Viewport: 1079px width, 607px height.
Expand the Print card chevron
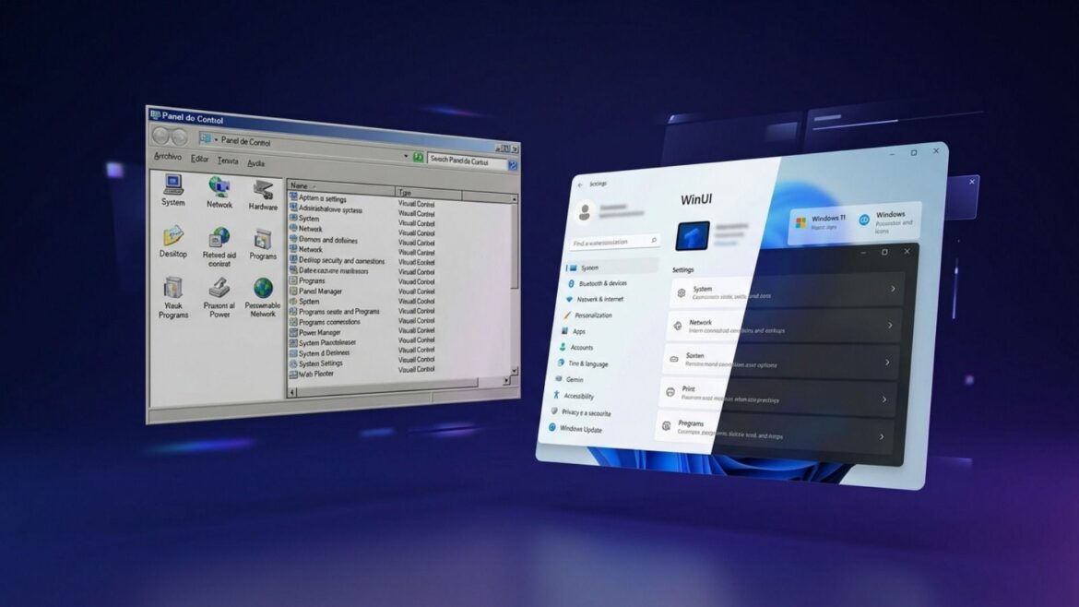884,399
